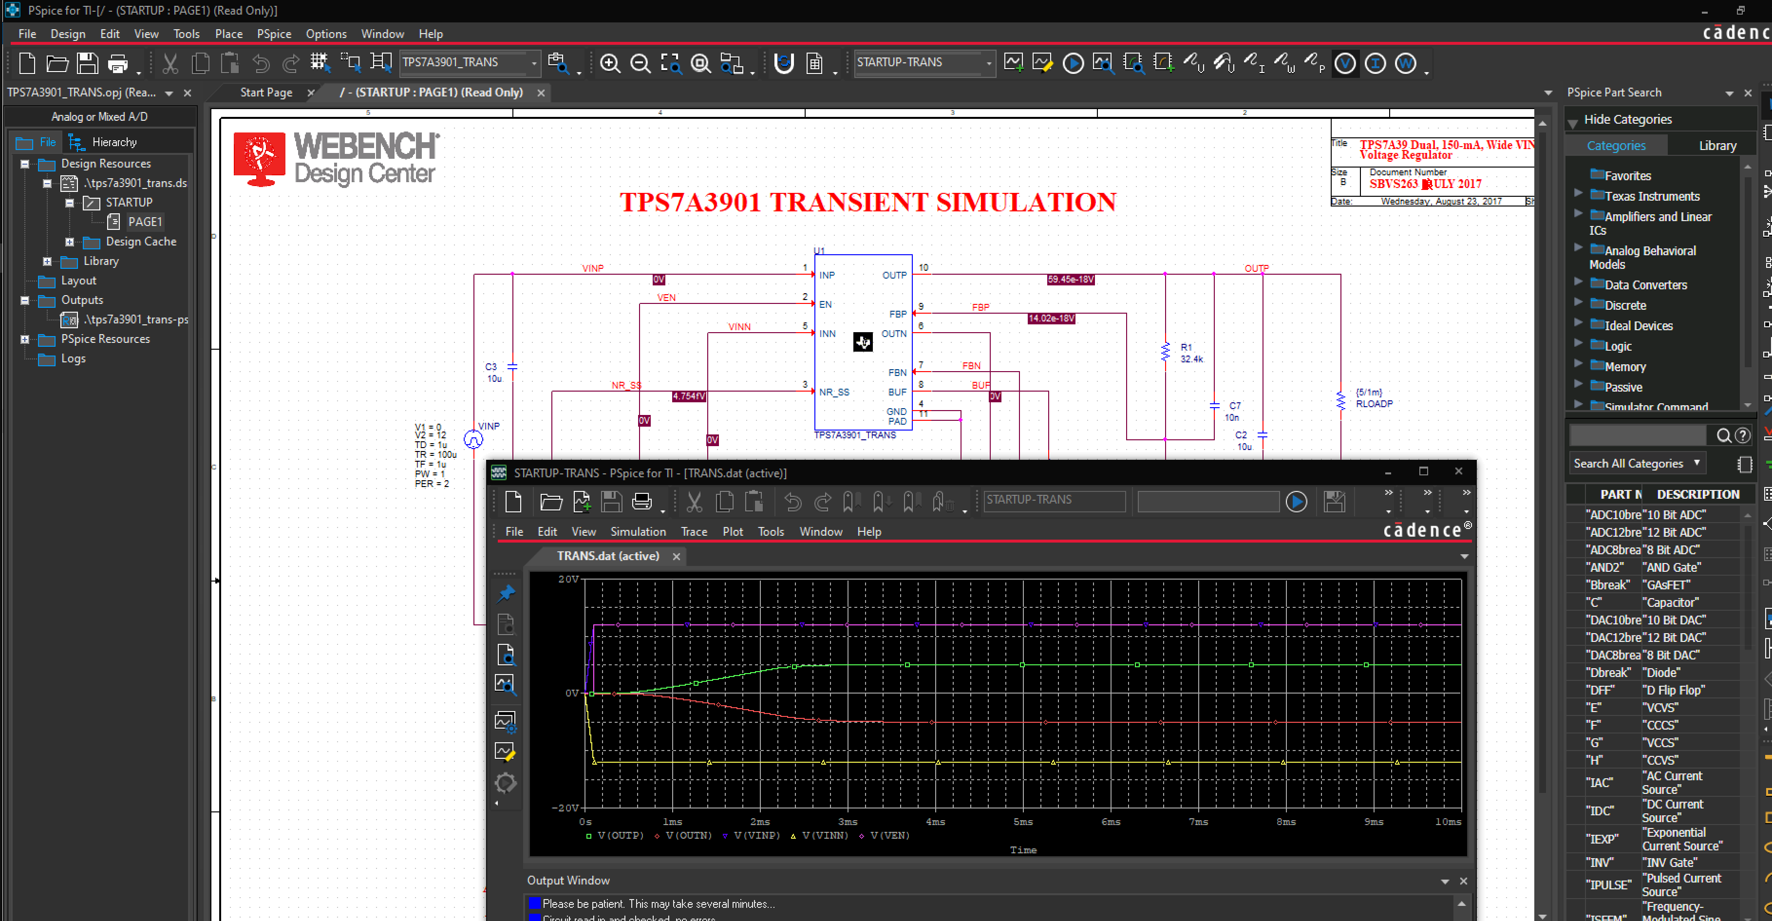Open the STARTUP-TRANS profile dropdown
Screen dimensions: 1772x921
(988, 63)
